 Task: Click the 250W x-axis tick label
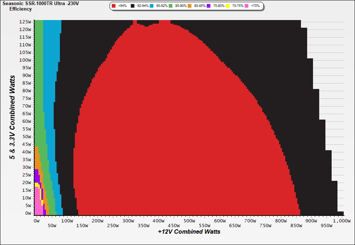click(x=112, y=226)
